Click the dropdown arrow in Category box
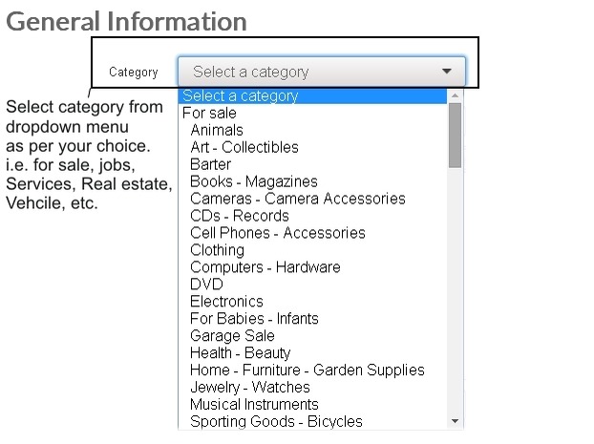Image resolution: width=594 pixels, height=444 pixels. point(447,72)
